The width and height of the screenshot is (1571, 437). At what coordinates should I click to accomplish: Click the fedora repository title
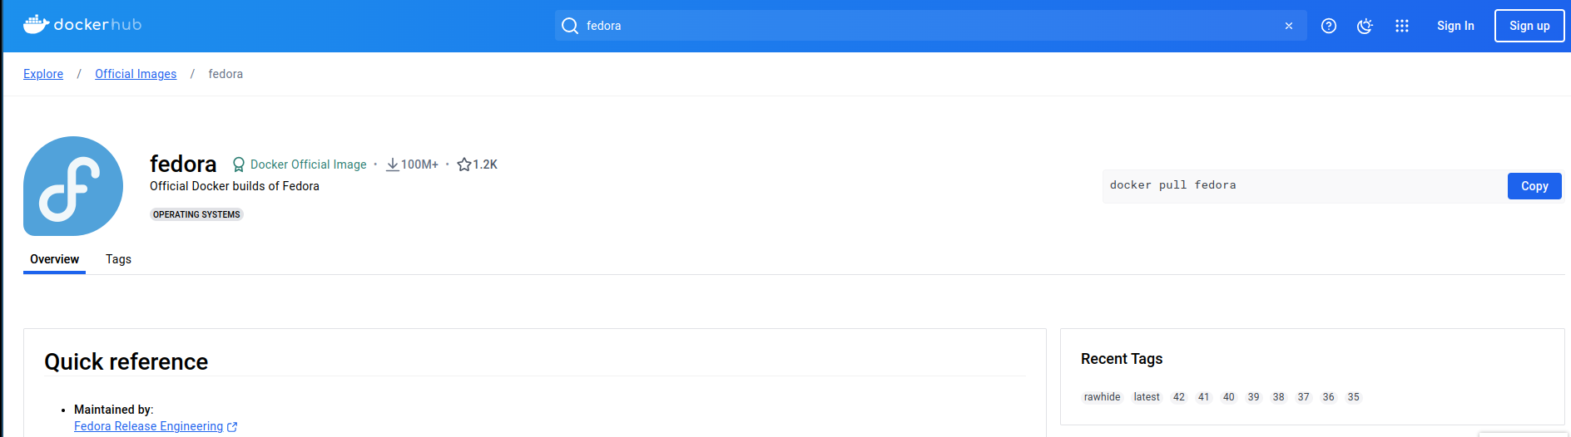183,164
